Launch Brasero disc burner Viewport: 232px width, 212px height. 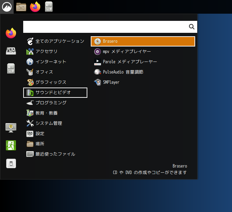click(143, 41)
